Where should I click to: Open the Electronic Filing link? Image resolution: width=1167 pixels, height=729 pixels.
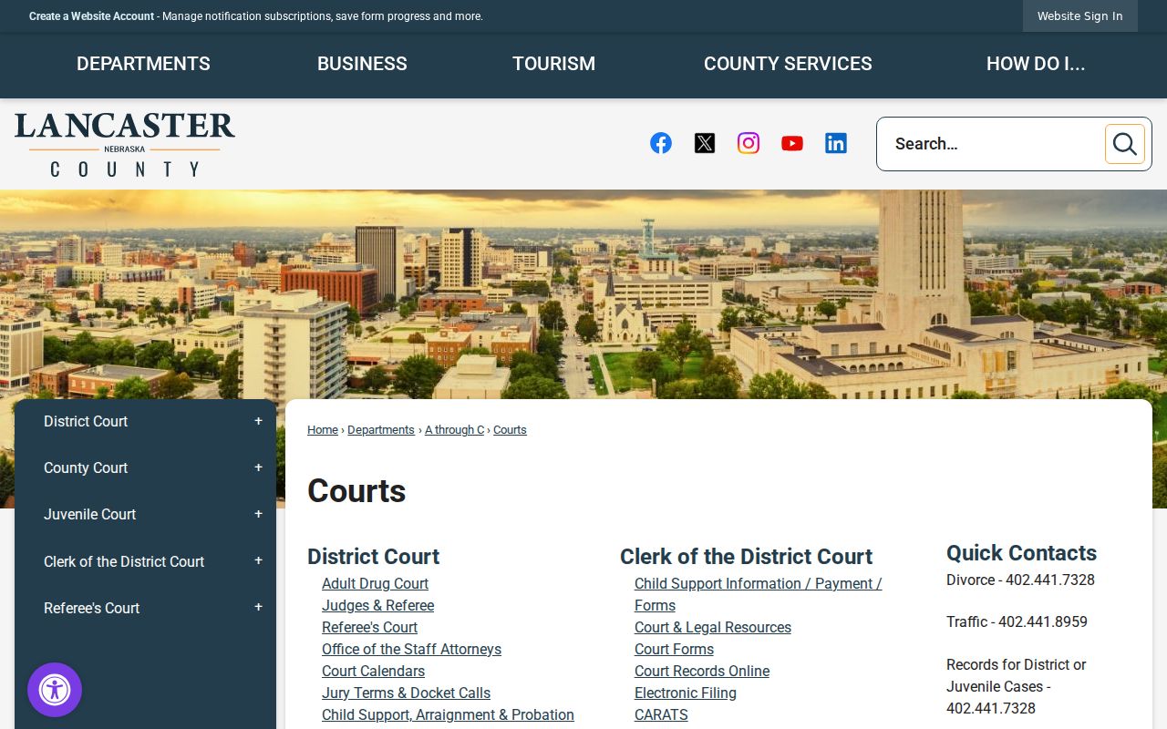(686, 693)
